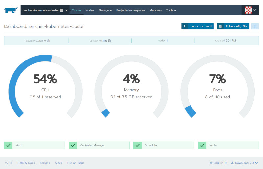
Task: Click the Controller Manager check icon
Action: tap(73, 145)
